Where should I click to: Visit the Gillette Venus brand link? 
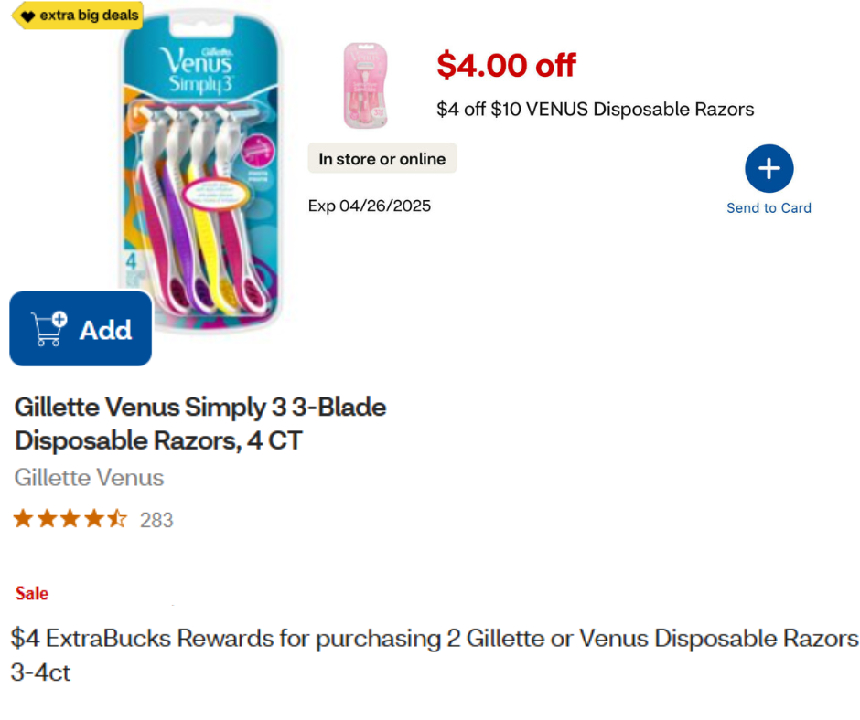(x=89, y=478)
